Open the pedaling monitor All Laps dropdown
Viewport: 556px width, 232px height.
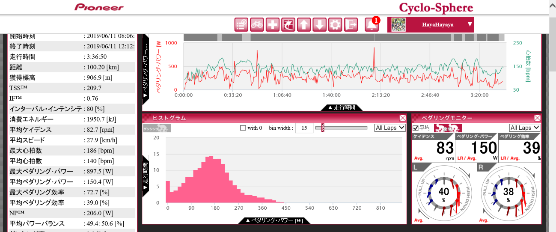524,128
